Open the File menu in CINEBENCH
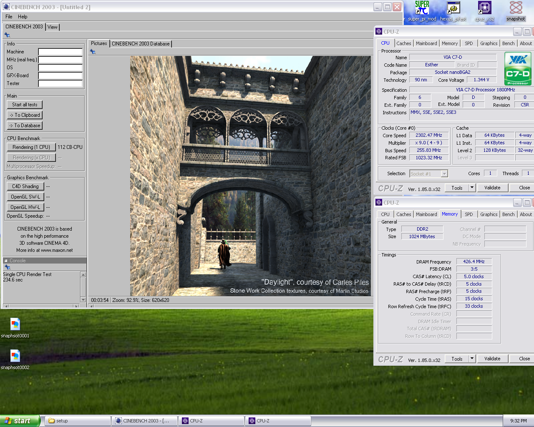 point(9,17)
